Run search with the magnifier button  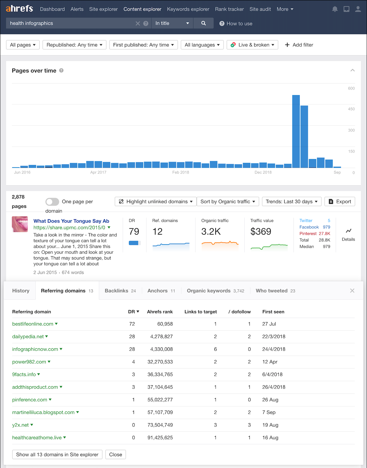(203, 23)
